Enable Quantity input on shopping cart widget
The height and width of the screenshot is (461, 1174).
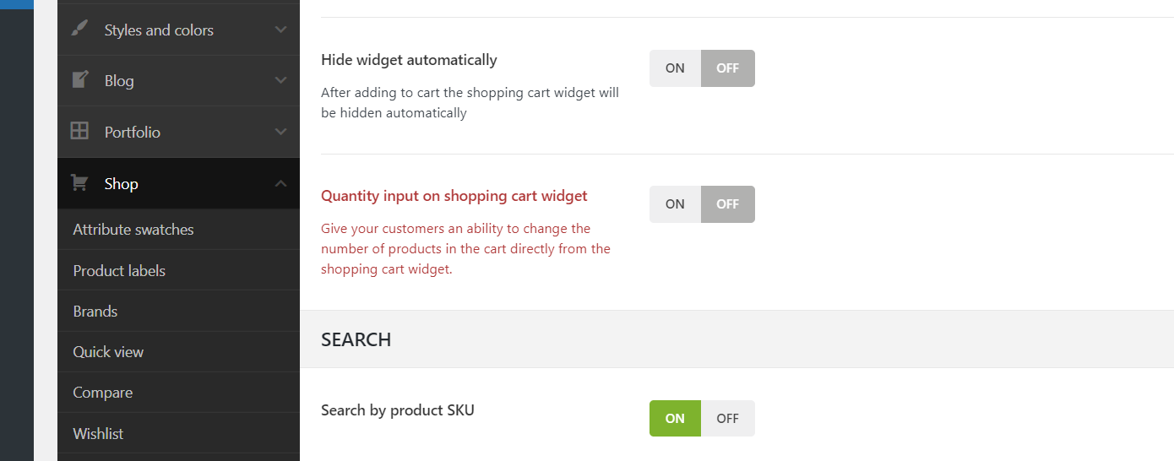[675, 204]
